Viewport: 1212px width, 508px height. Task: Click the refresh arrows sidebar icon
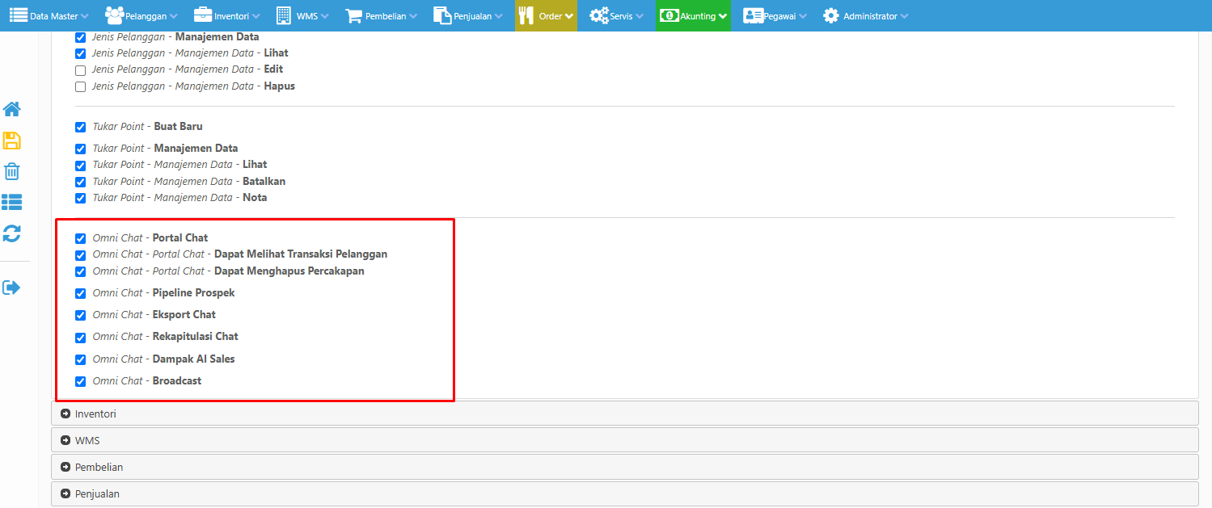pyautogui.click(x=12, y=233)
